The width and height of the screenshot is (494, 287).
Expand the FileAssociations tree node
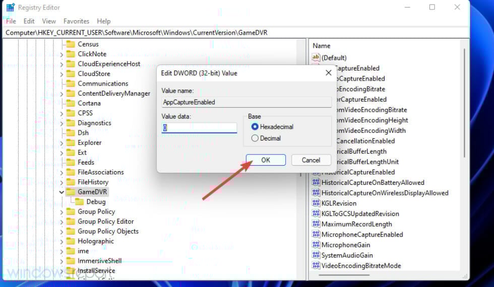[x=61, y=172]
